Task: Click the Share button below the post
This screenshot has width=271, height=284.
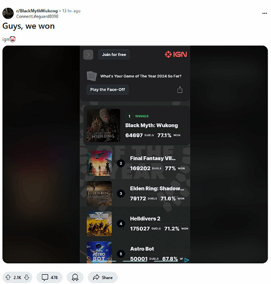Action: coord(102,277)
